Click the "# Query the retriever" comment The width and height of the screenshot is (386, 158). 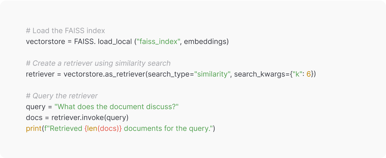[x=62, y=96]
